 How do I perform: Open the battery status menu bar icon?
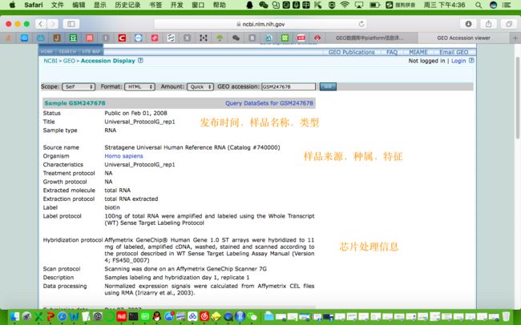[375, 5]
